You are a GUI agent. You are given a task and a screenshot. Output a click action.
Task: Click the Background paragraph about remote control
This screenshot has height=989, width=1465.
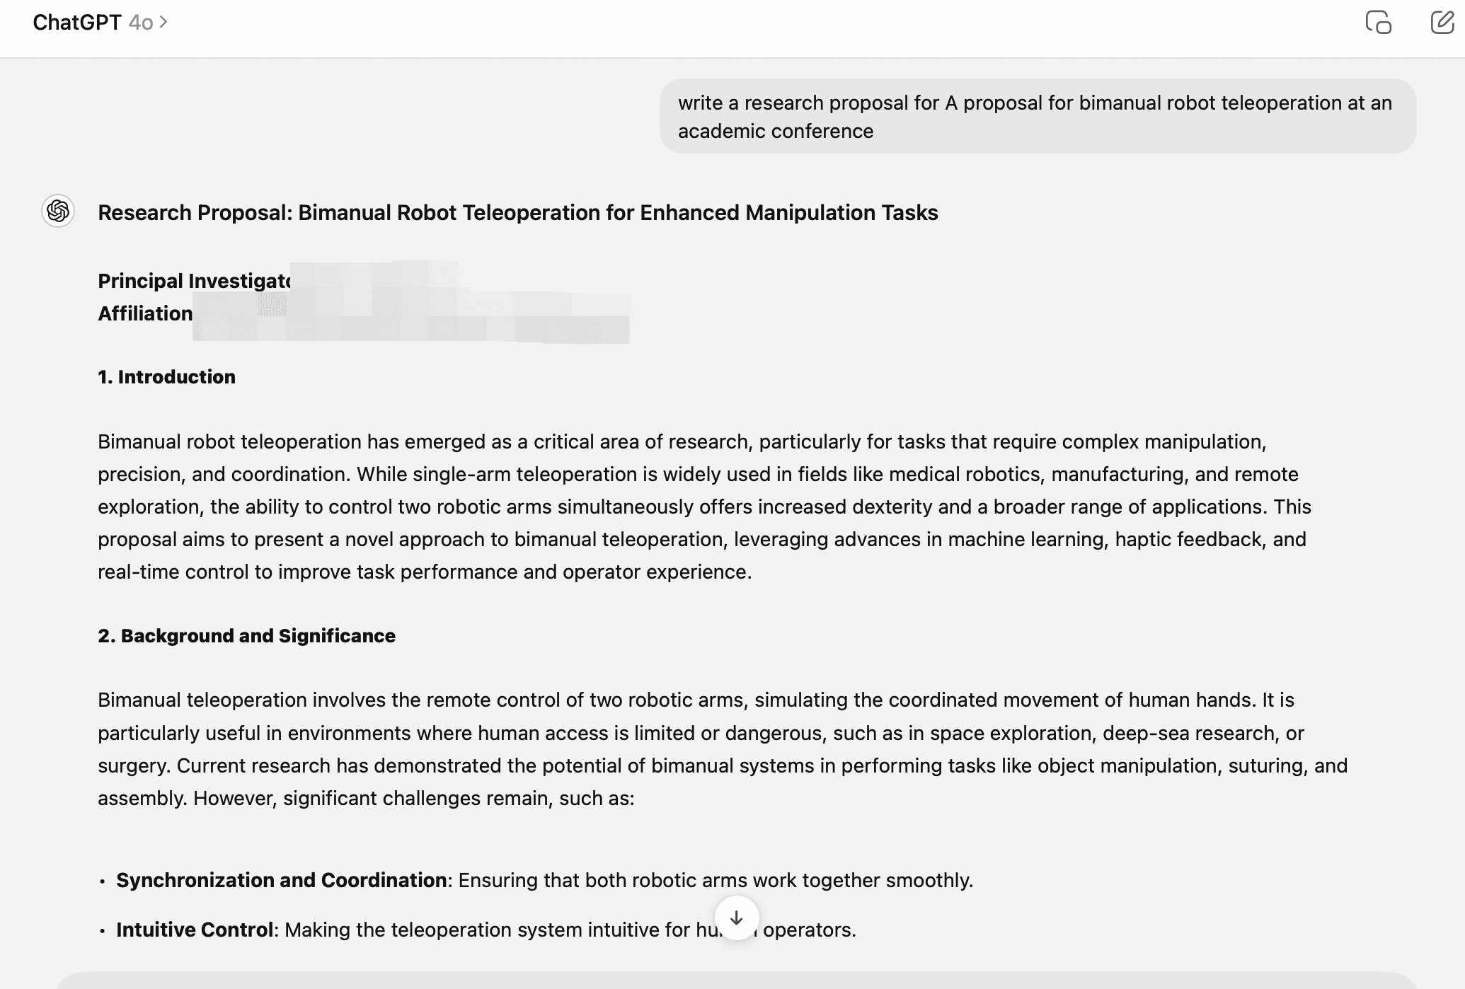722,749
